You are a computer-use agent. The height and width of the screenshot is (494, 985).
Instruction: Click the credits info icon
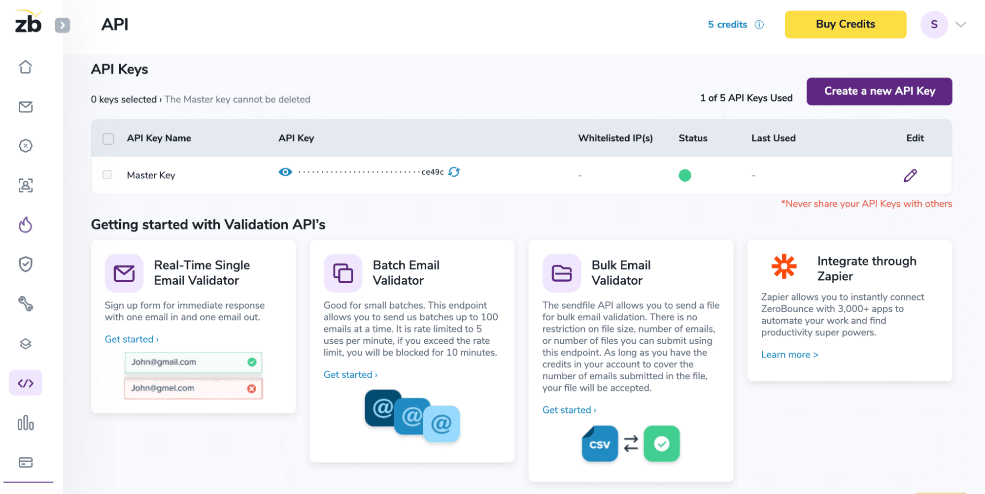(759, 25)
